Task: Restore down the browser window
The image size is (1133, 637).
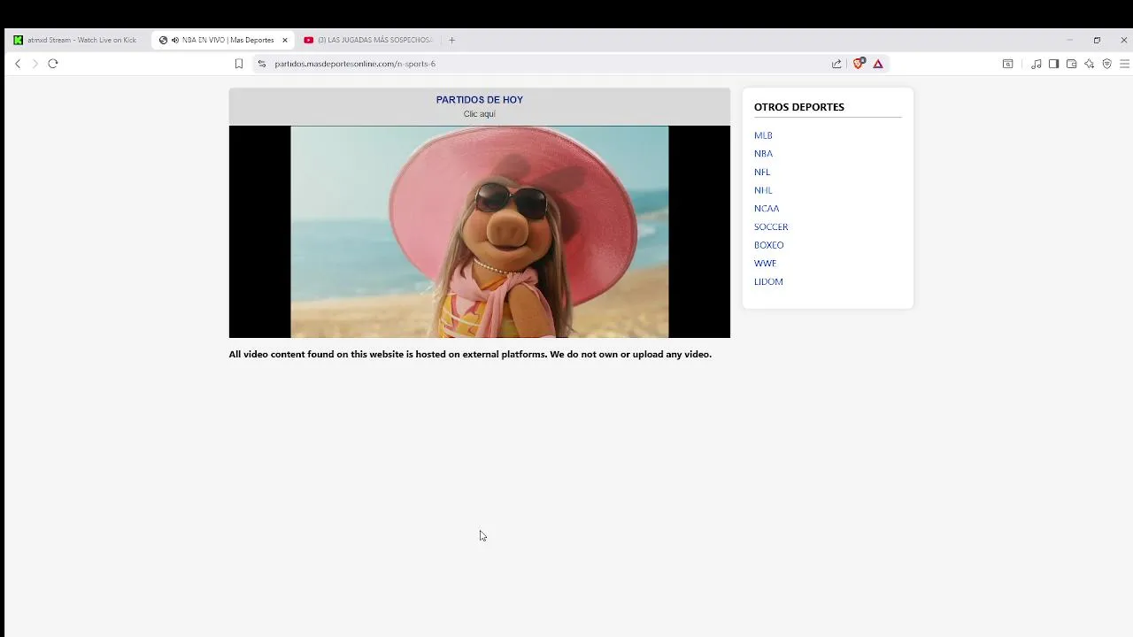Action: (1097, 40)
